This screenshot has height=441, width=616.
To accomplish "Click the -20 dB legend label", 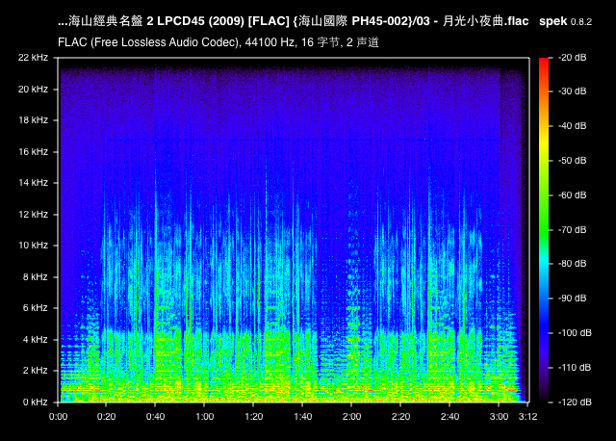I will point(573,58).
